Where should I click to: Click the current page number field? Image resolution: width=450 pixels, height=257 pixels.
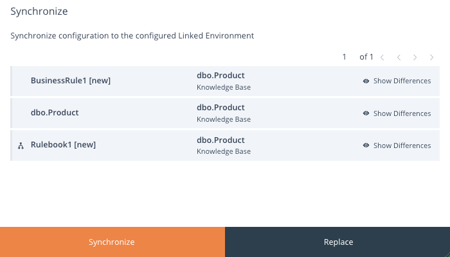click(x=345, y=57)
